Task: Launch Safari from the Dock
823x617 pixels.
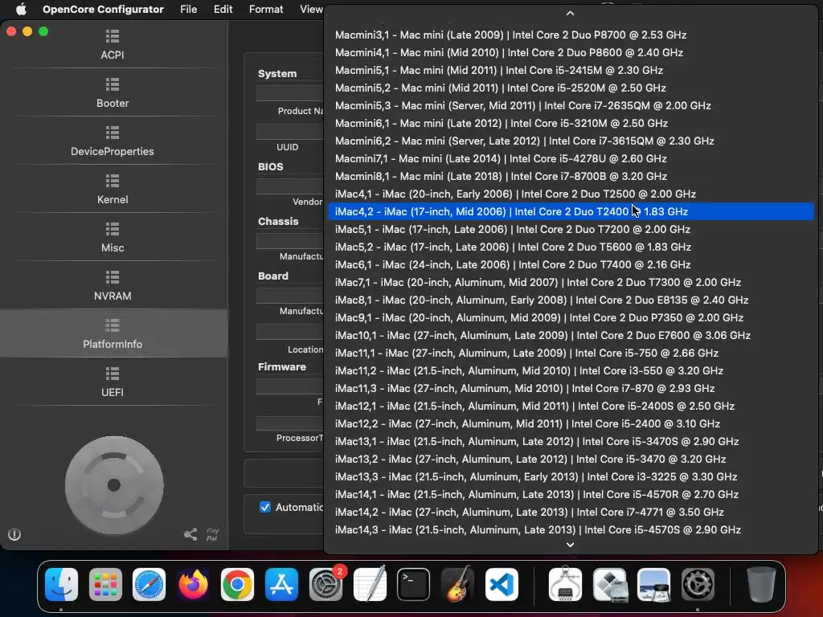Action: click(x=149, y=584)
